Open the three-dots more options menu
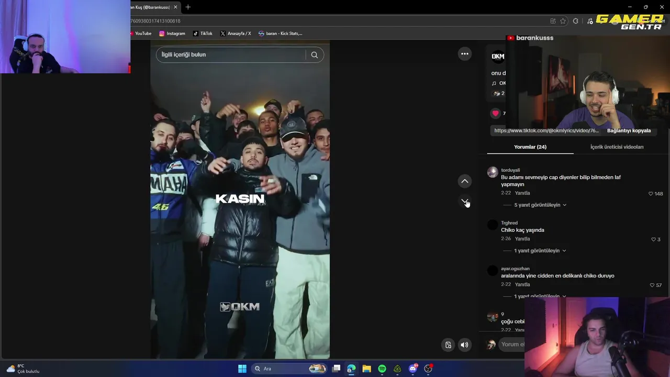Viewport: 670px width, 377px height. tap(464, 53)
